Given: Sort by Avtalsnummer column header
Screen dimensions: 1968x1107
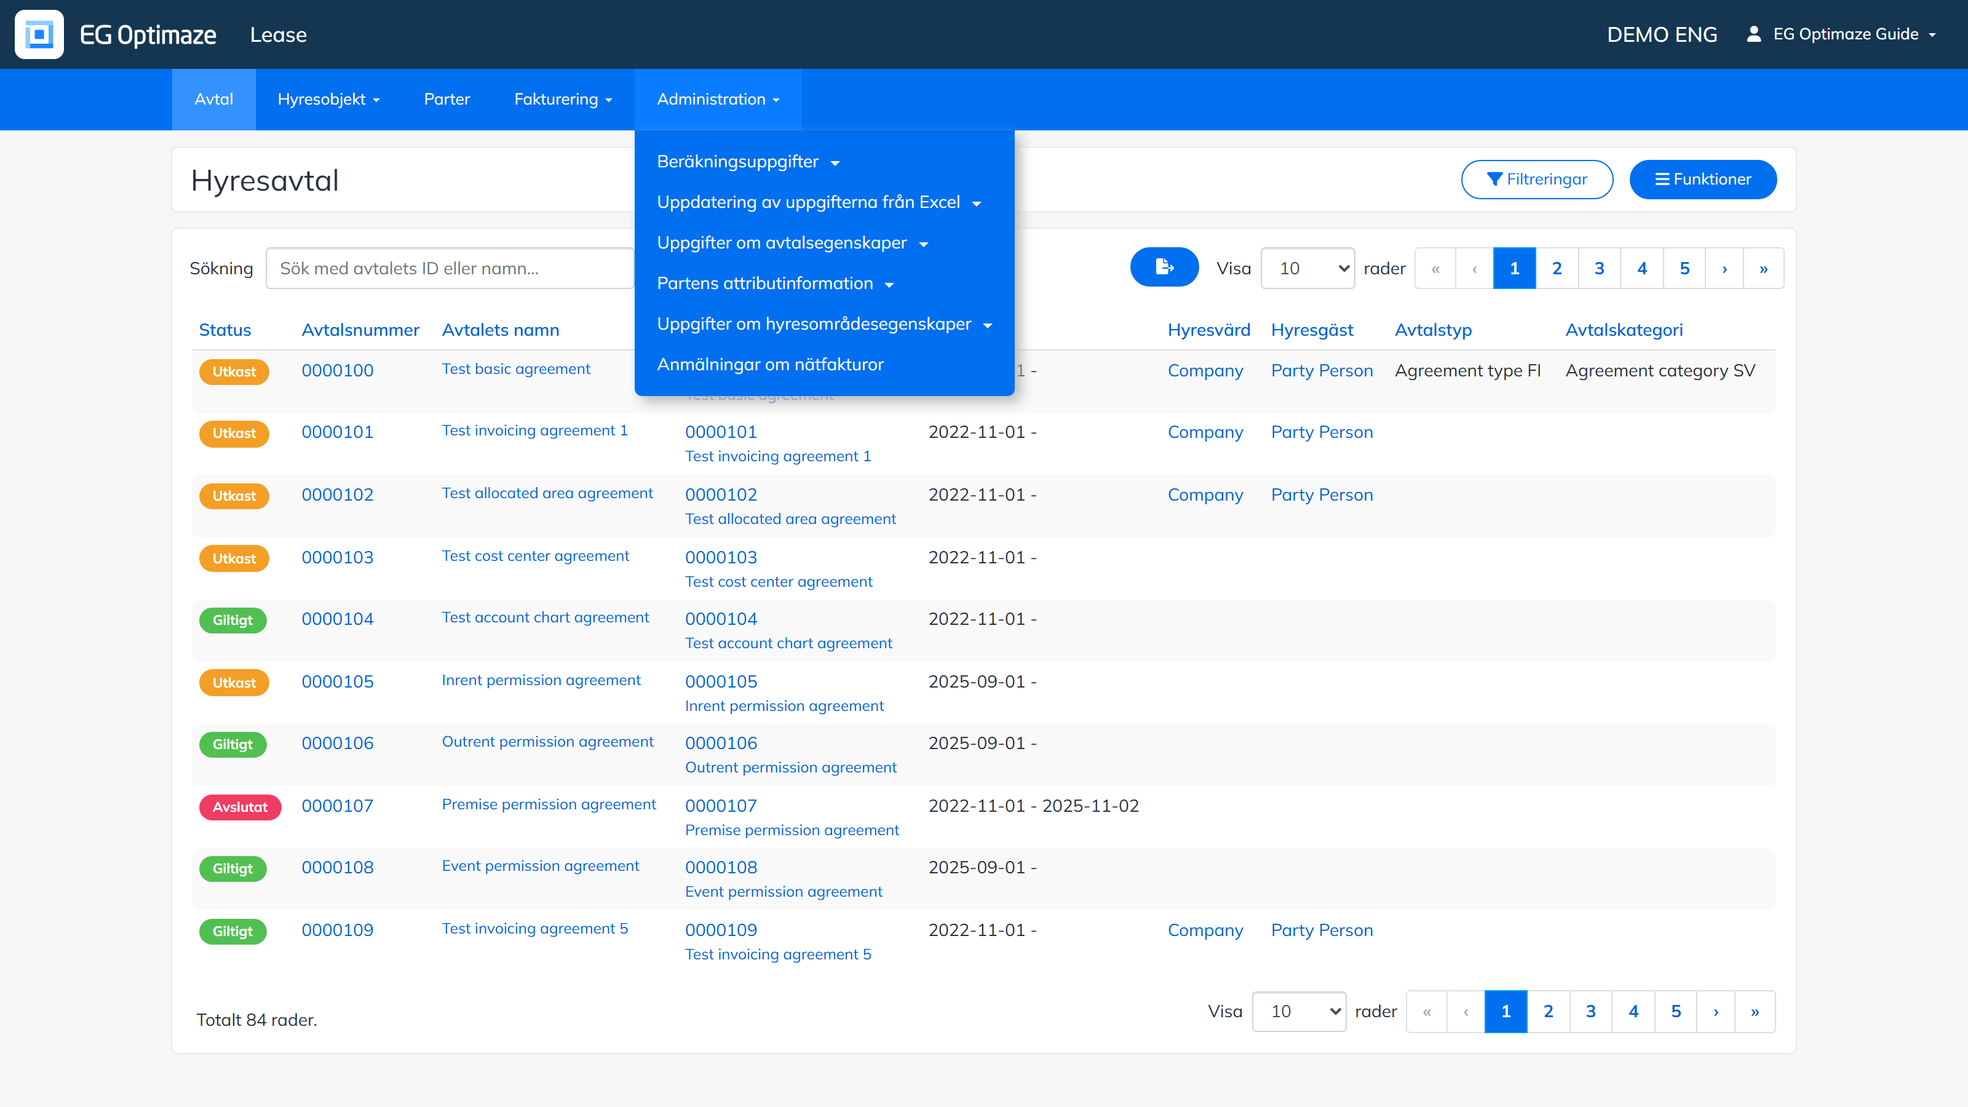Looking at the screenshot, I should point(360,330).
